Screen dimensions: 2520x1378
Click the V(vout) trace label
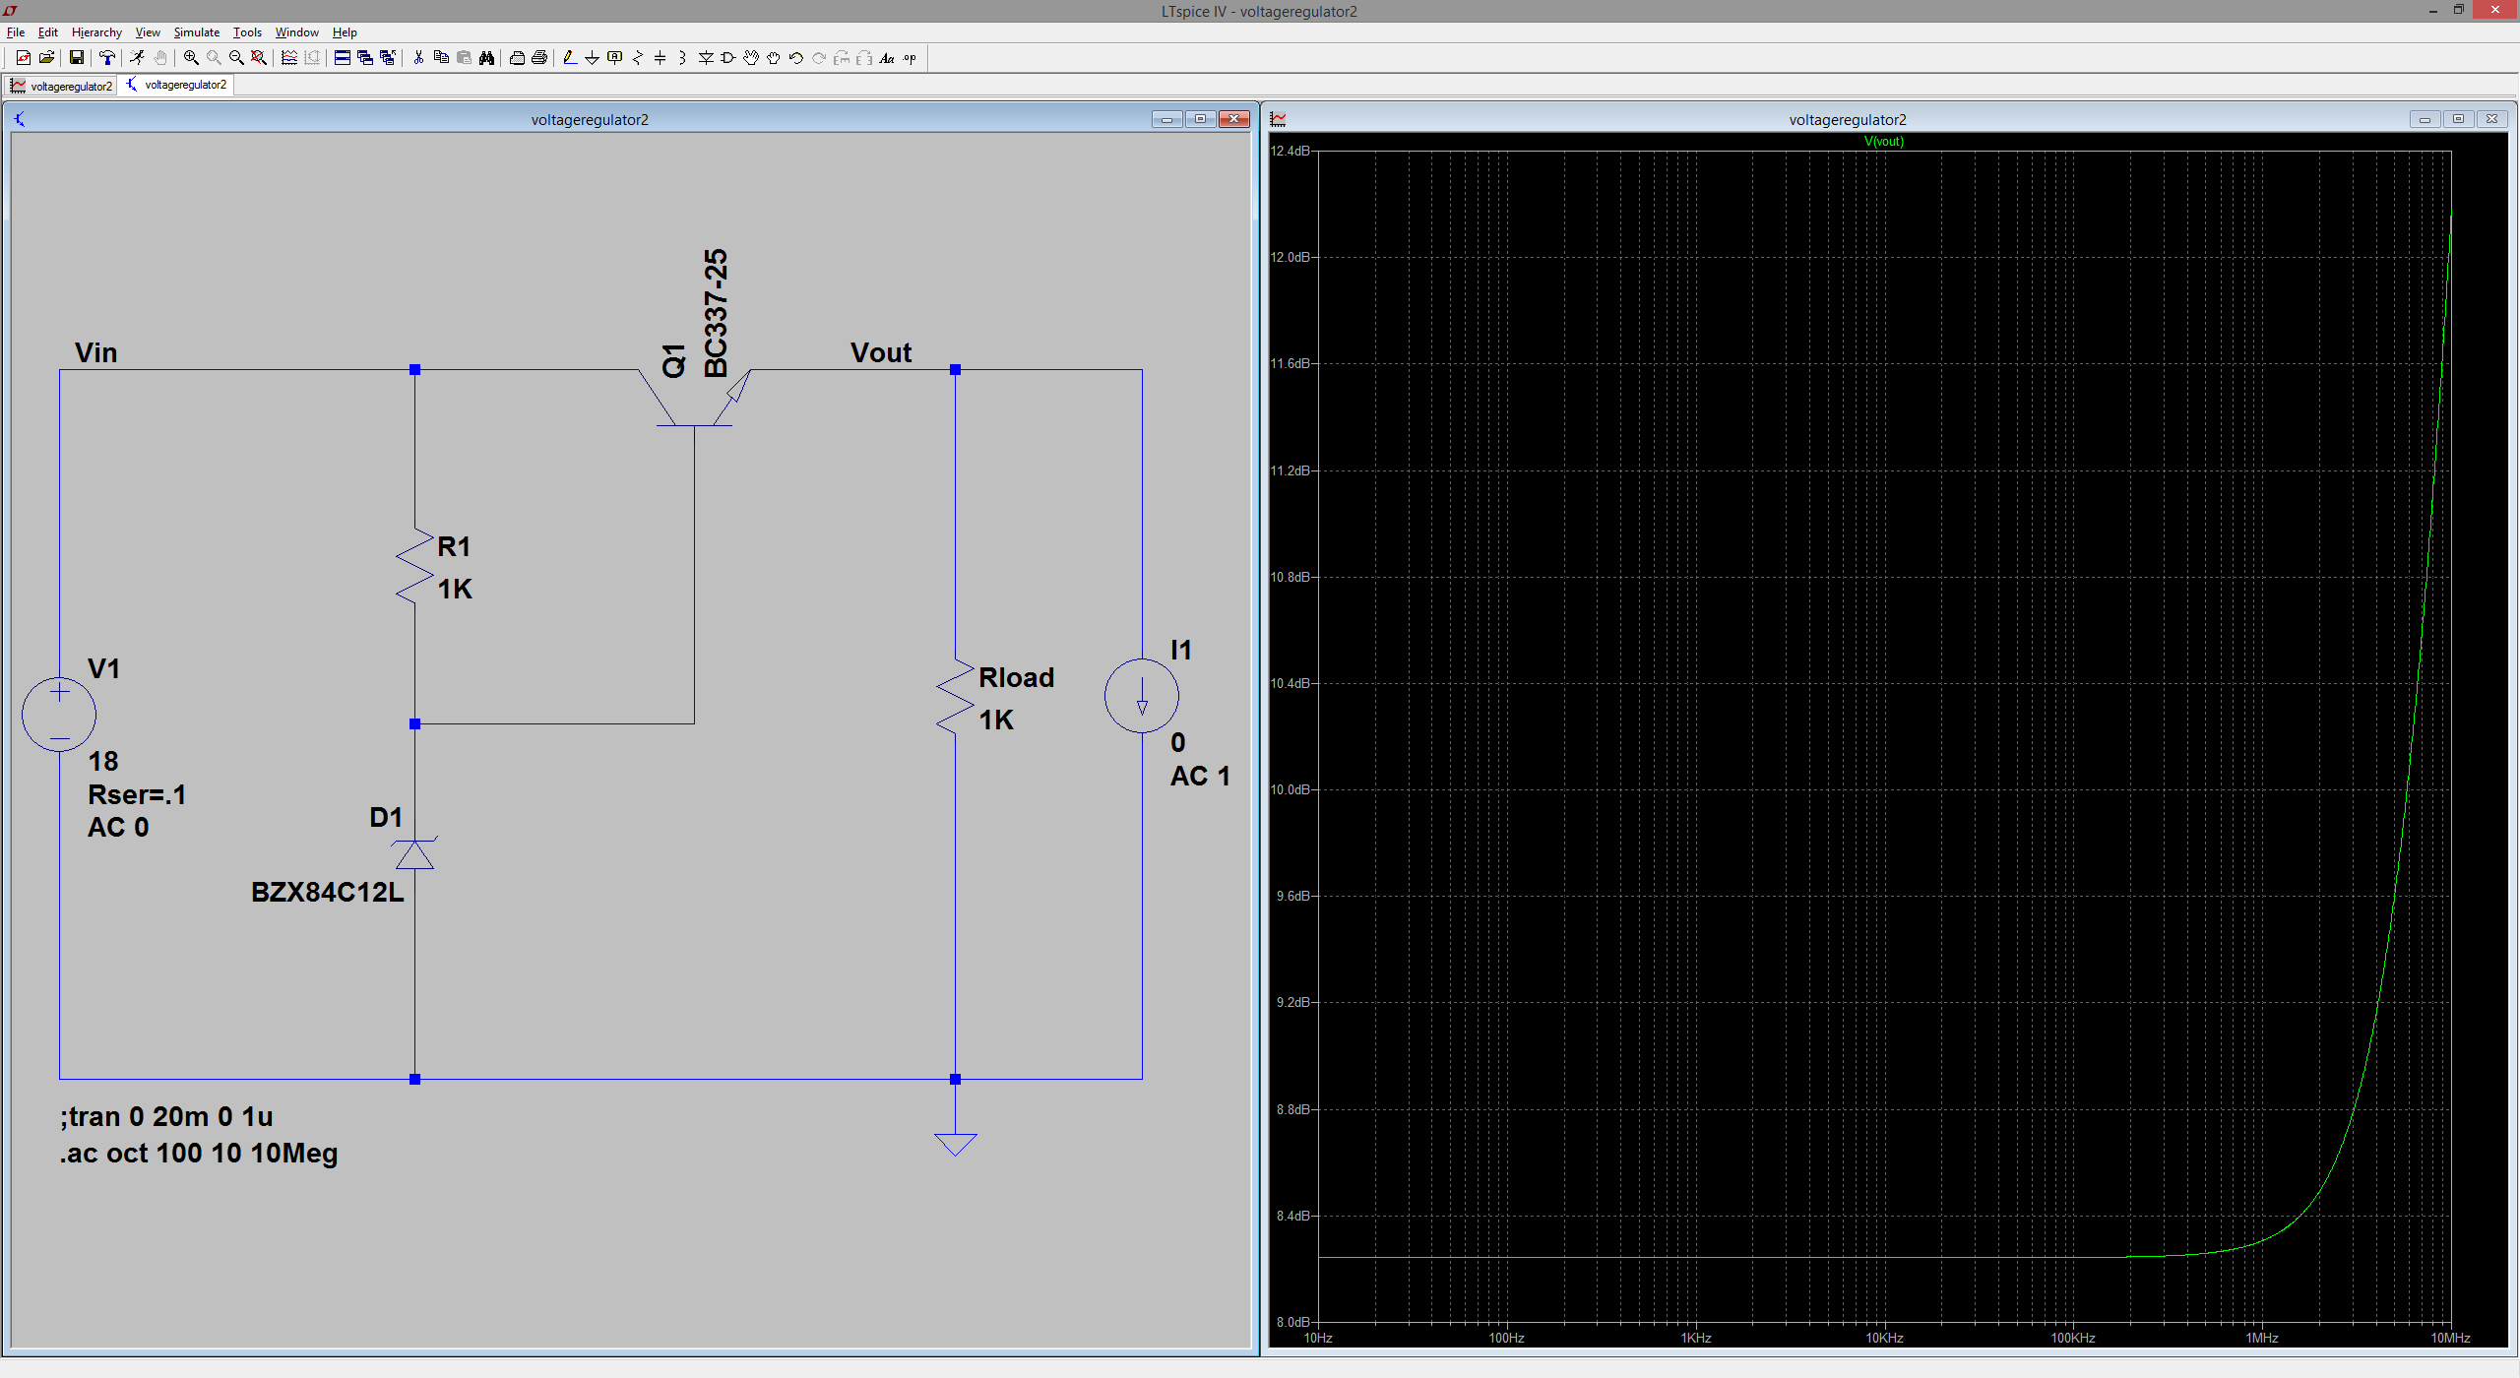click(x=1884, y=142)
